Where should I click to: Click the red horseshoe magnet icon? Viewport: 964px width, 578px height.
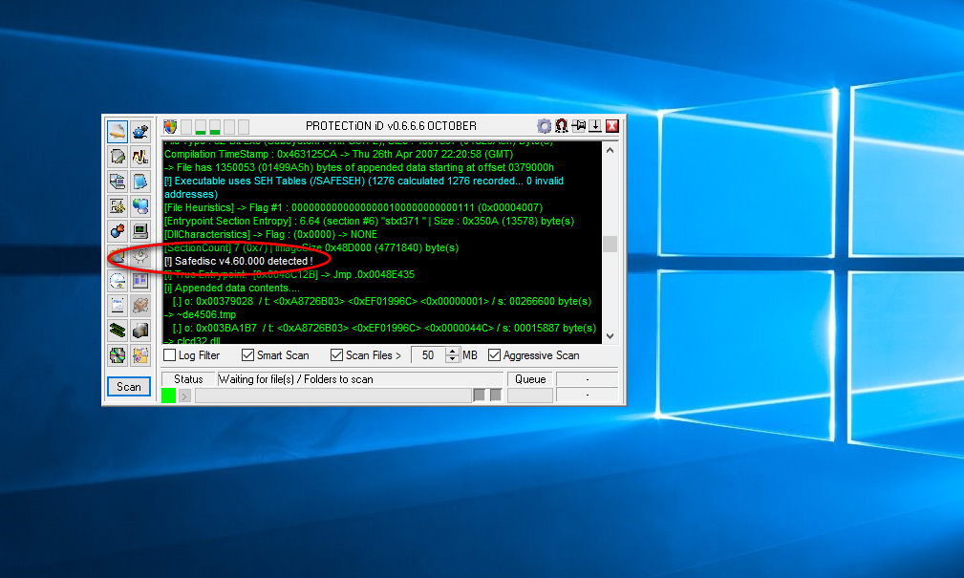click(x=562, y=126)
